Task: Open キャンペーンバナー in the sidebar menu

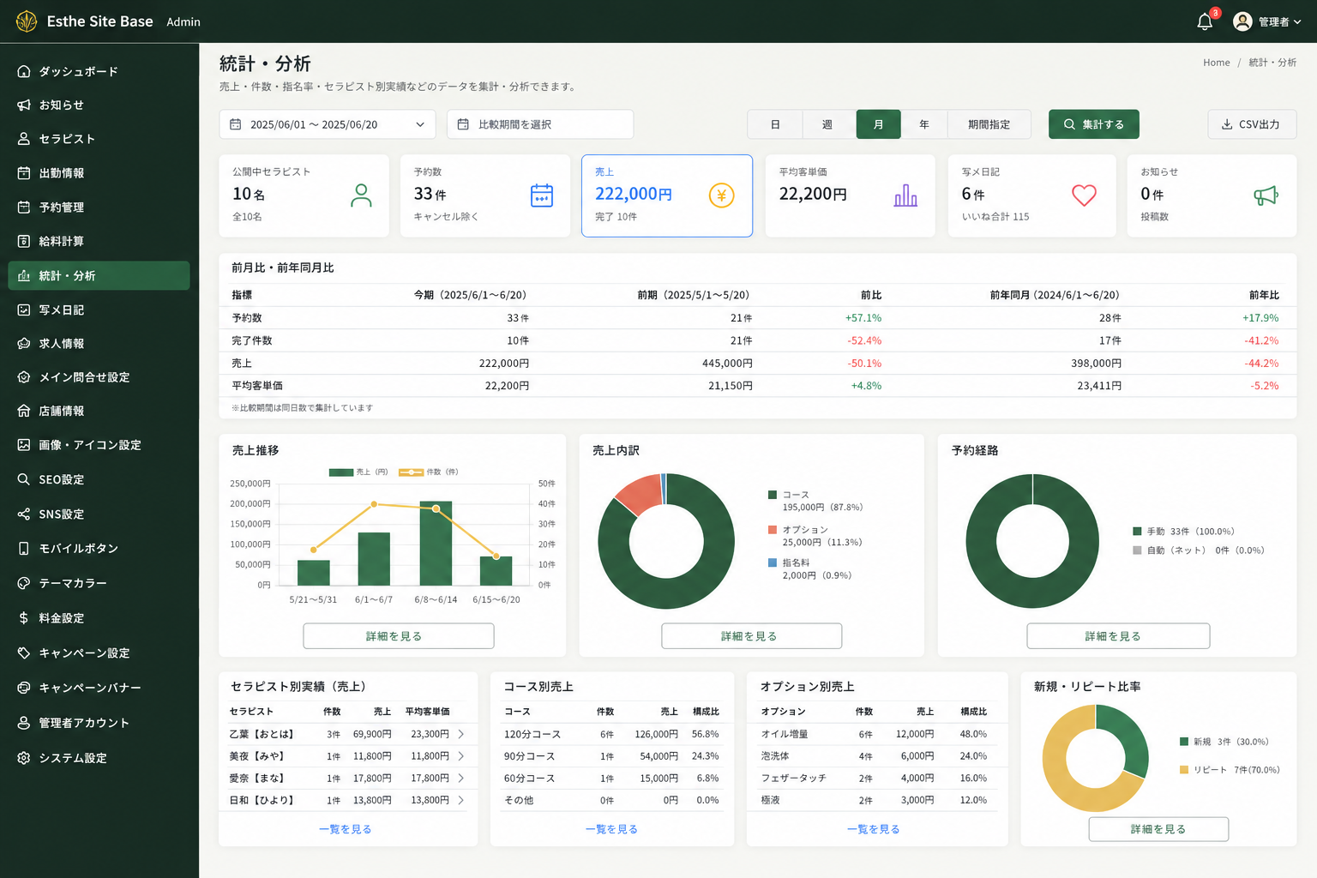Action: point(99,688)
